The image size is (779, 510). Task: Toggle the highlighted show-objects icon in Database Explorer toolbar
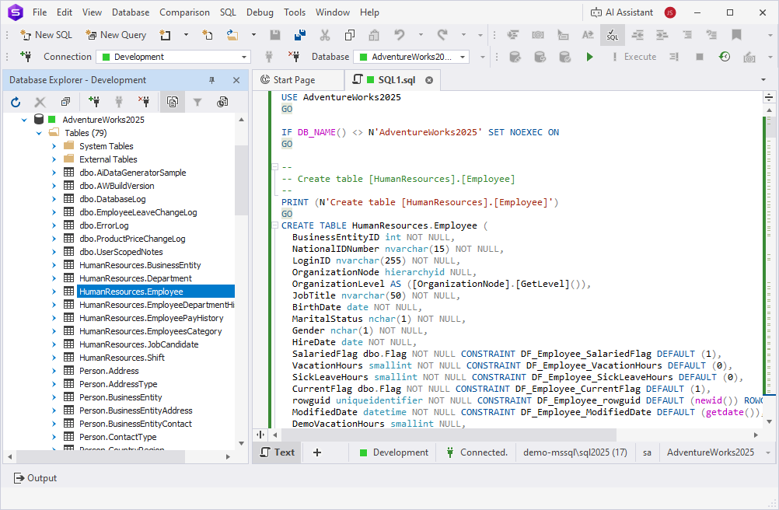tap(172, 102)
